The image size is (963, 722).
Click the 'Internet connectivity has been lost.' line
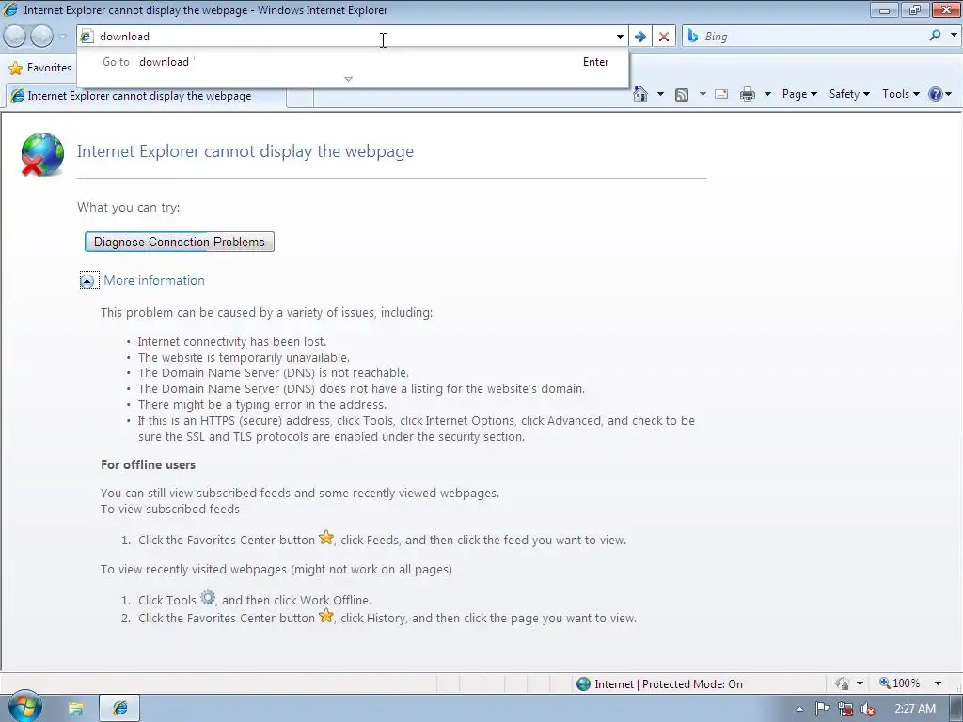(231, 342)
